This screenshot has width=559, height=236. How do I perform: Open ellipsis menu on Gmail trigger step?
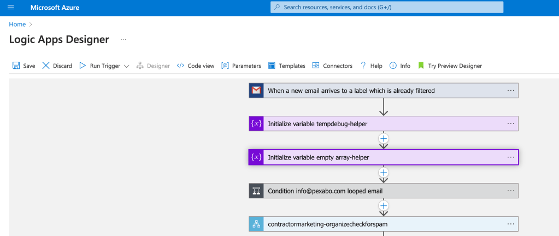(x=510, y=91)
